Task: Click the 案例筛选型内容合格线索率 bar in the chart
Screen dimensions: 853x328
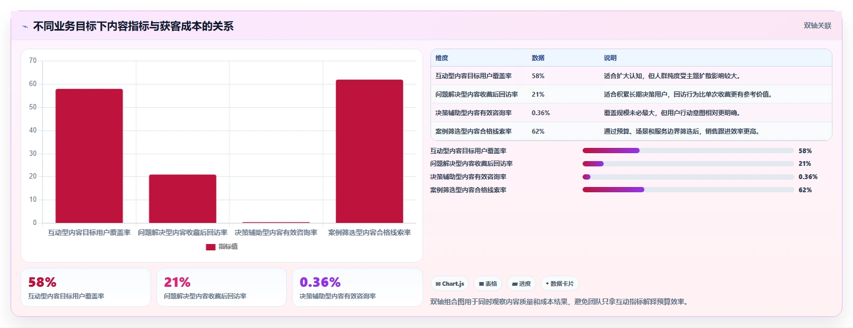Action: click(369, 151)
